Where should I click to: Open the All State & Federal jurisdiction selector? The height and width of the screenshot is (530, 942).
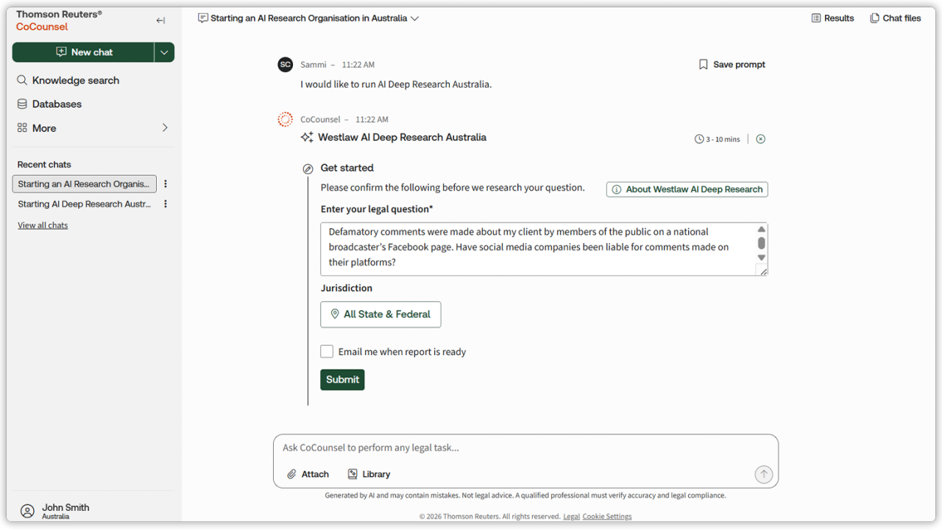[380, 314]
